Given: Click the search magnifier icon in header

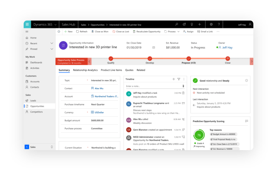Looking at the screenshot, I should click(176, 24).
